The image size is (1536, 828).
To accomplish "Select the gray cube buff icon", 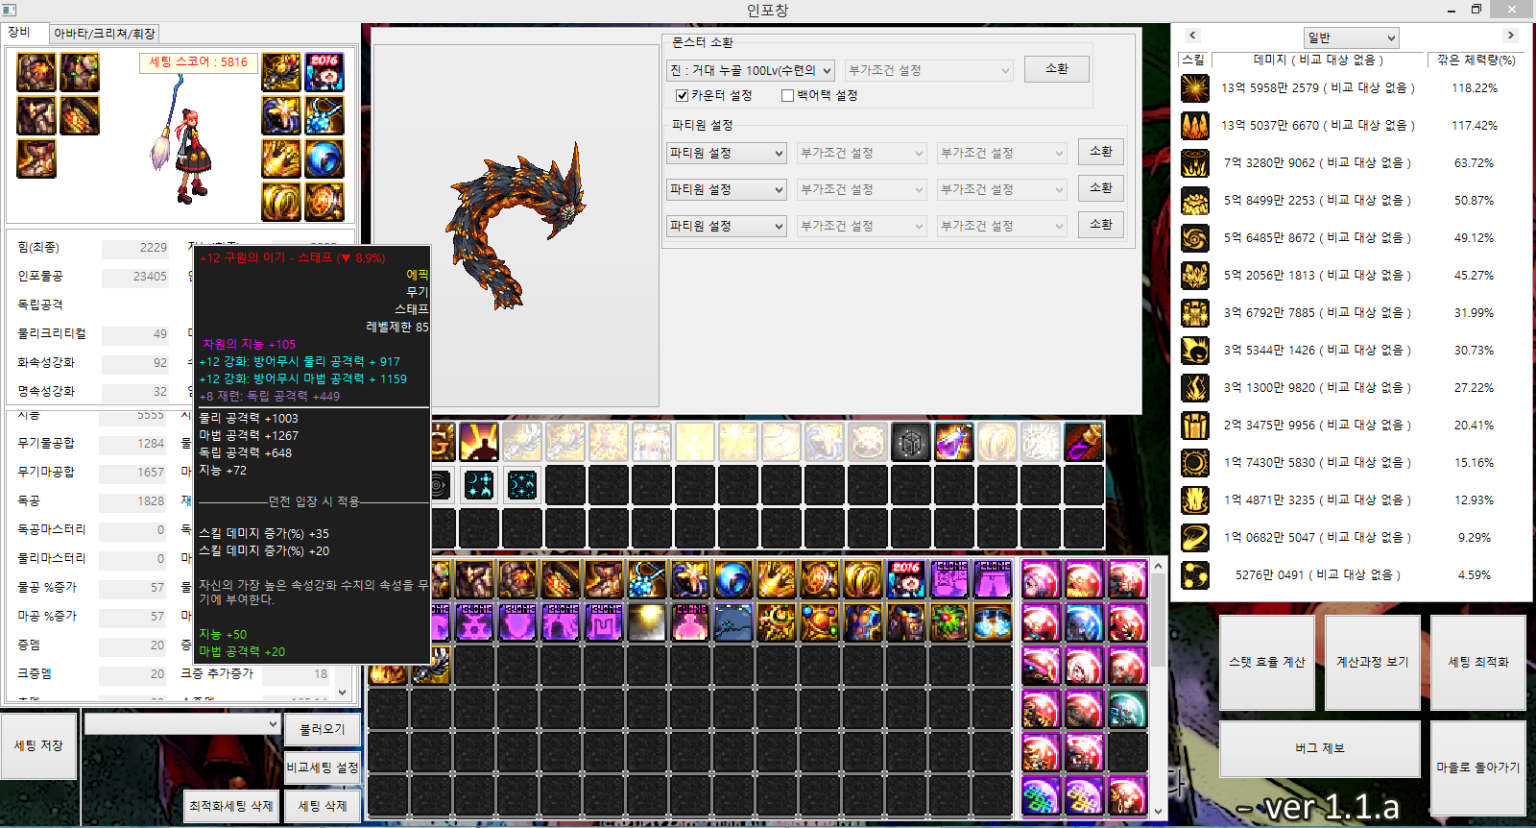I will coord(910,442).
